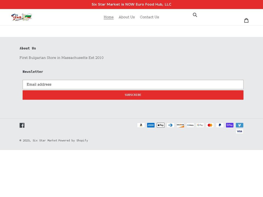This screenshot has height=197, width=263.
Task: Click the Amazon payment icon
Action: coord(141,125)
